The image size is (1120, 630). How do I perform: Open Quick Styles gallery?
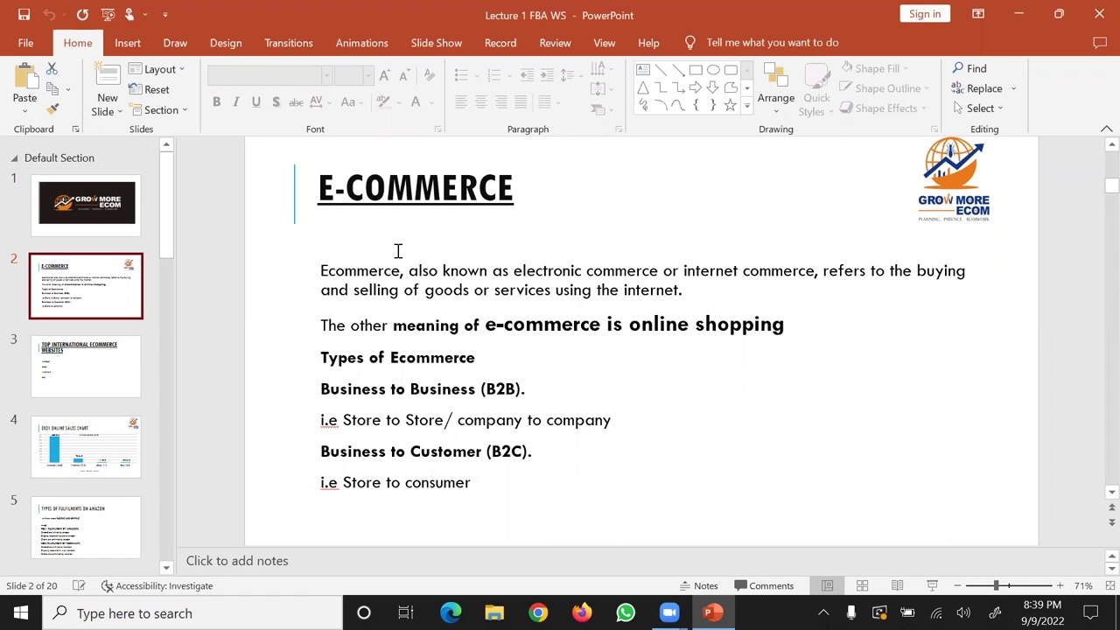[816, 90]
